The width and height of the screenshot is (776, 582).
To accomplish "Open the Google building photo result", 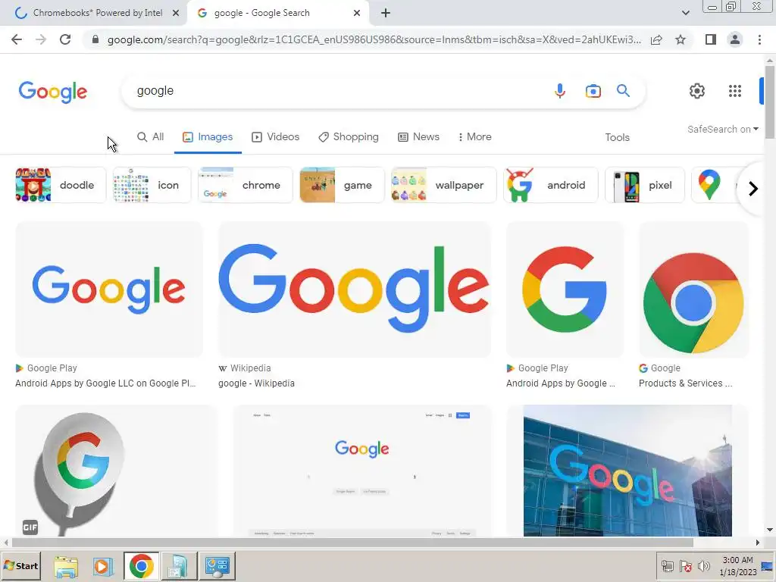I will click(x=627, y=471).
